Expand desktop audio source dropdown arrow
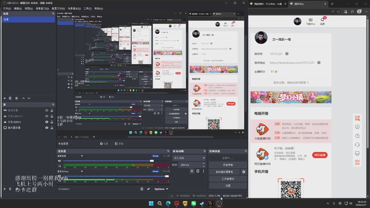The image size is (370, 208). point(82,156)
